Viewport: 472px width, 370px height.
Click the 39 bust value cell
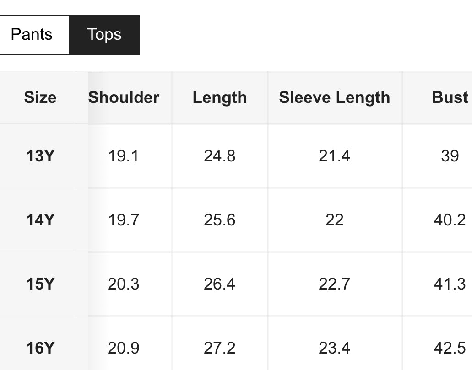click(x=450, y=156)
